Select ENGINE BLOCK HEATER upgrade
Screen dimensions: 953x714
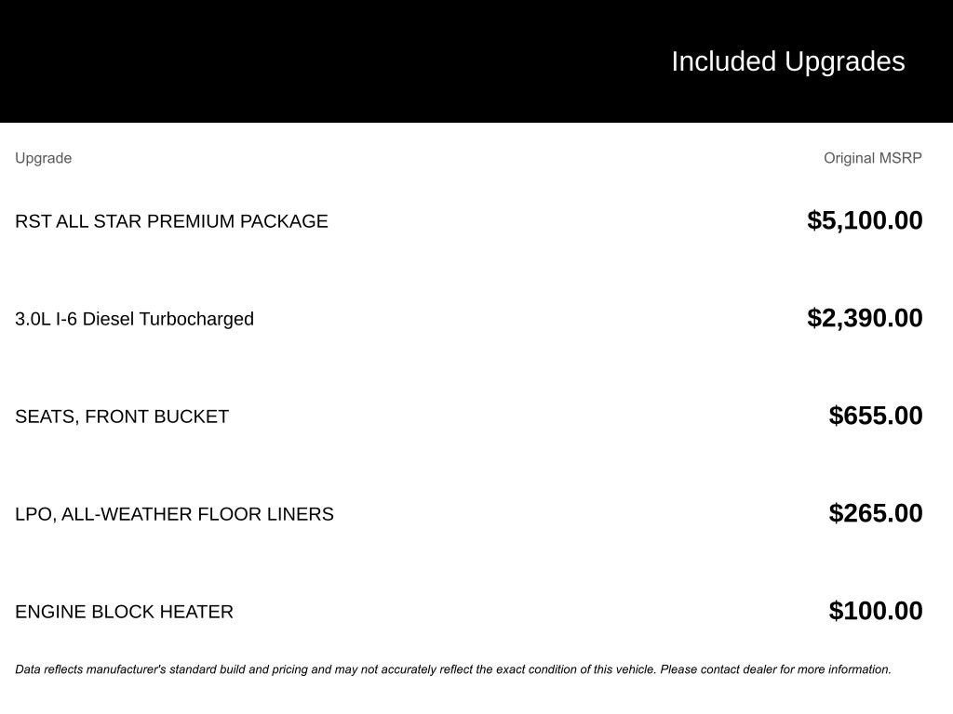(124, 612)
